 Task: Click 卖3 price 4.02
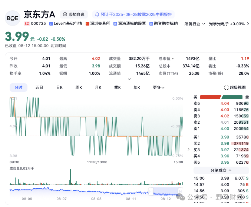tap(225, 116)
